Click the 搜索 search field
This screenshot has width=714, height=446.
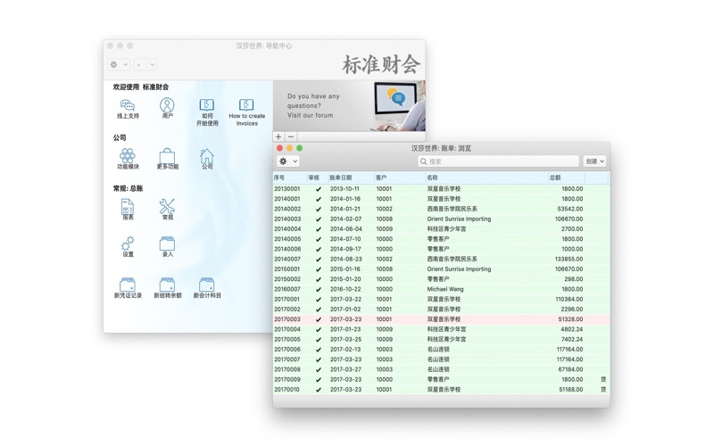(x=500, y=161)
